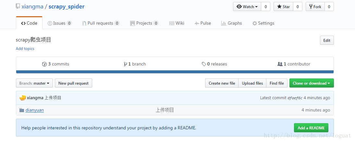Image resolution: width=355 pixels, height=142 pixels.
Task: Click the Add a README button
Action: pyautogui.click(x=311, y=128)
